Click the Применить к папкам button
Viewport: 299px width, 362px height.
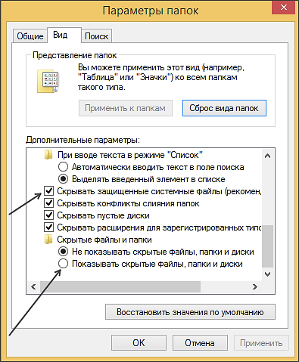[x=126, y=108]
